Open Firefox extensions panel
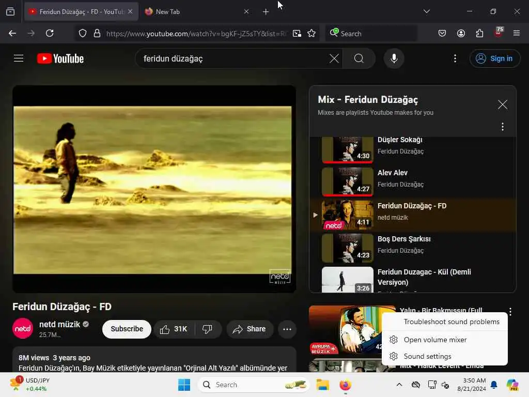 [479, 33]
